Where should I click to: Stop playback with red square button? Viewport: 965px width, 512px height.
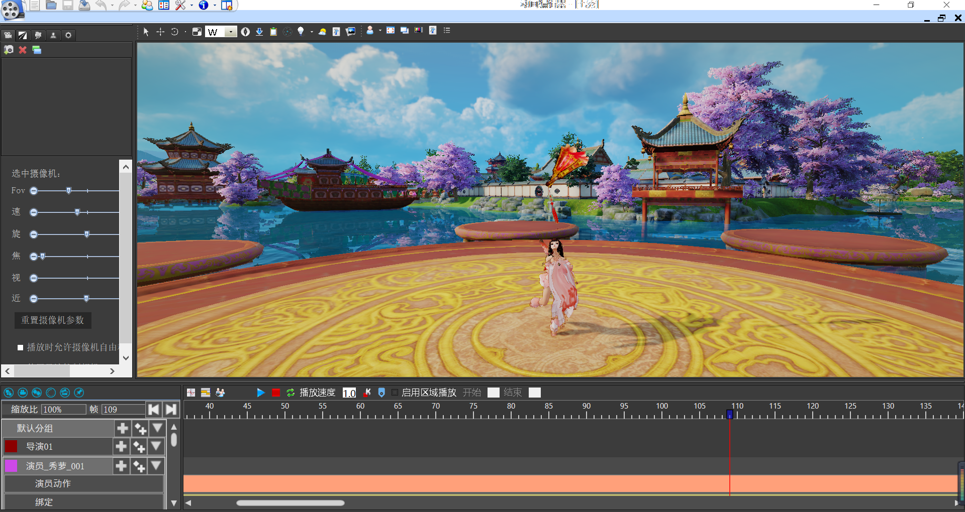pyautogui.click(x=276, y=393)
